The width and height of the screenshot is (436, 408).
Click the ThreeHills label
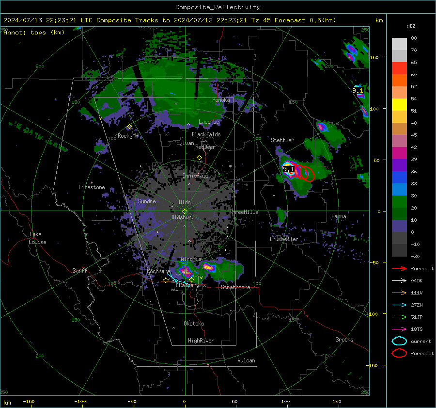coord(244,212)
